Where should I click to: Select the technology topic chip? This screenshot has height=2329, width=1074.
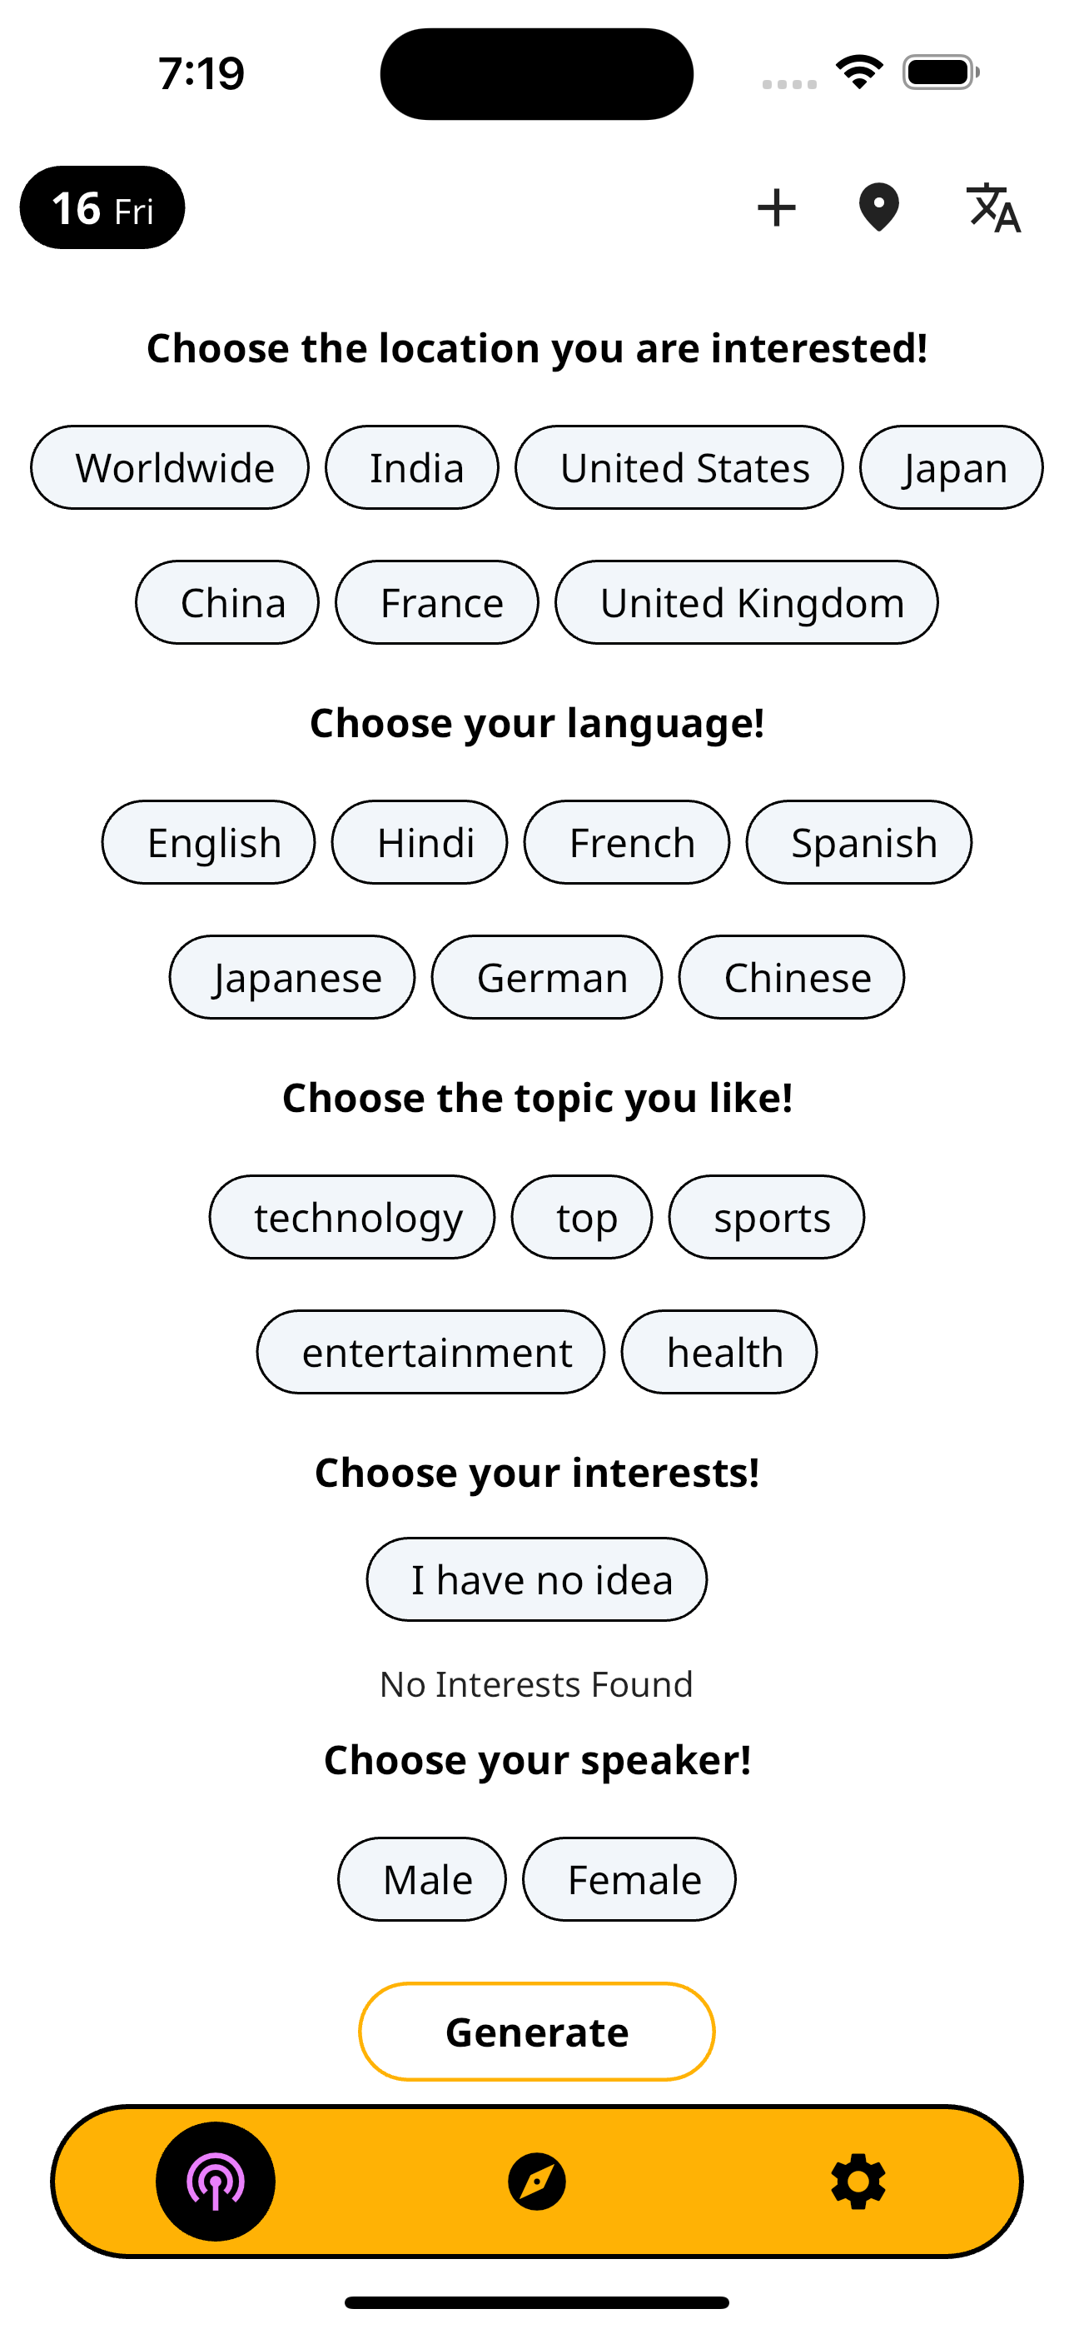(x=352, y=1217)
